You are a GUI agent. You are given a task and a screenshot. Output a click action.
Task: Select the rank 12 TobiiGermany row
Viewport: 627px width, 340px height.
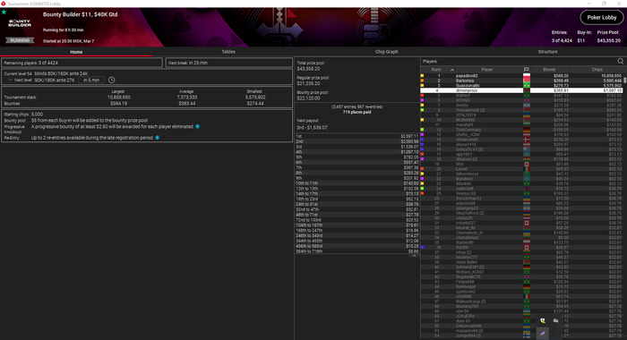click(x=521, y=130)
